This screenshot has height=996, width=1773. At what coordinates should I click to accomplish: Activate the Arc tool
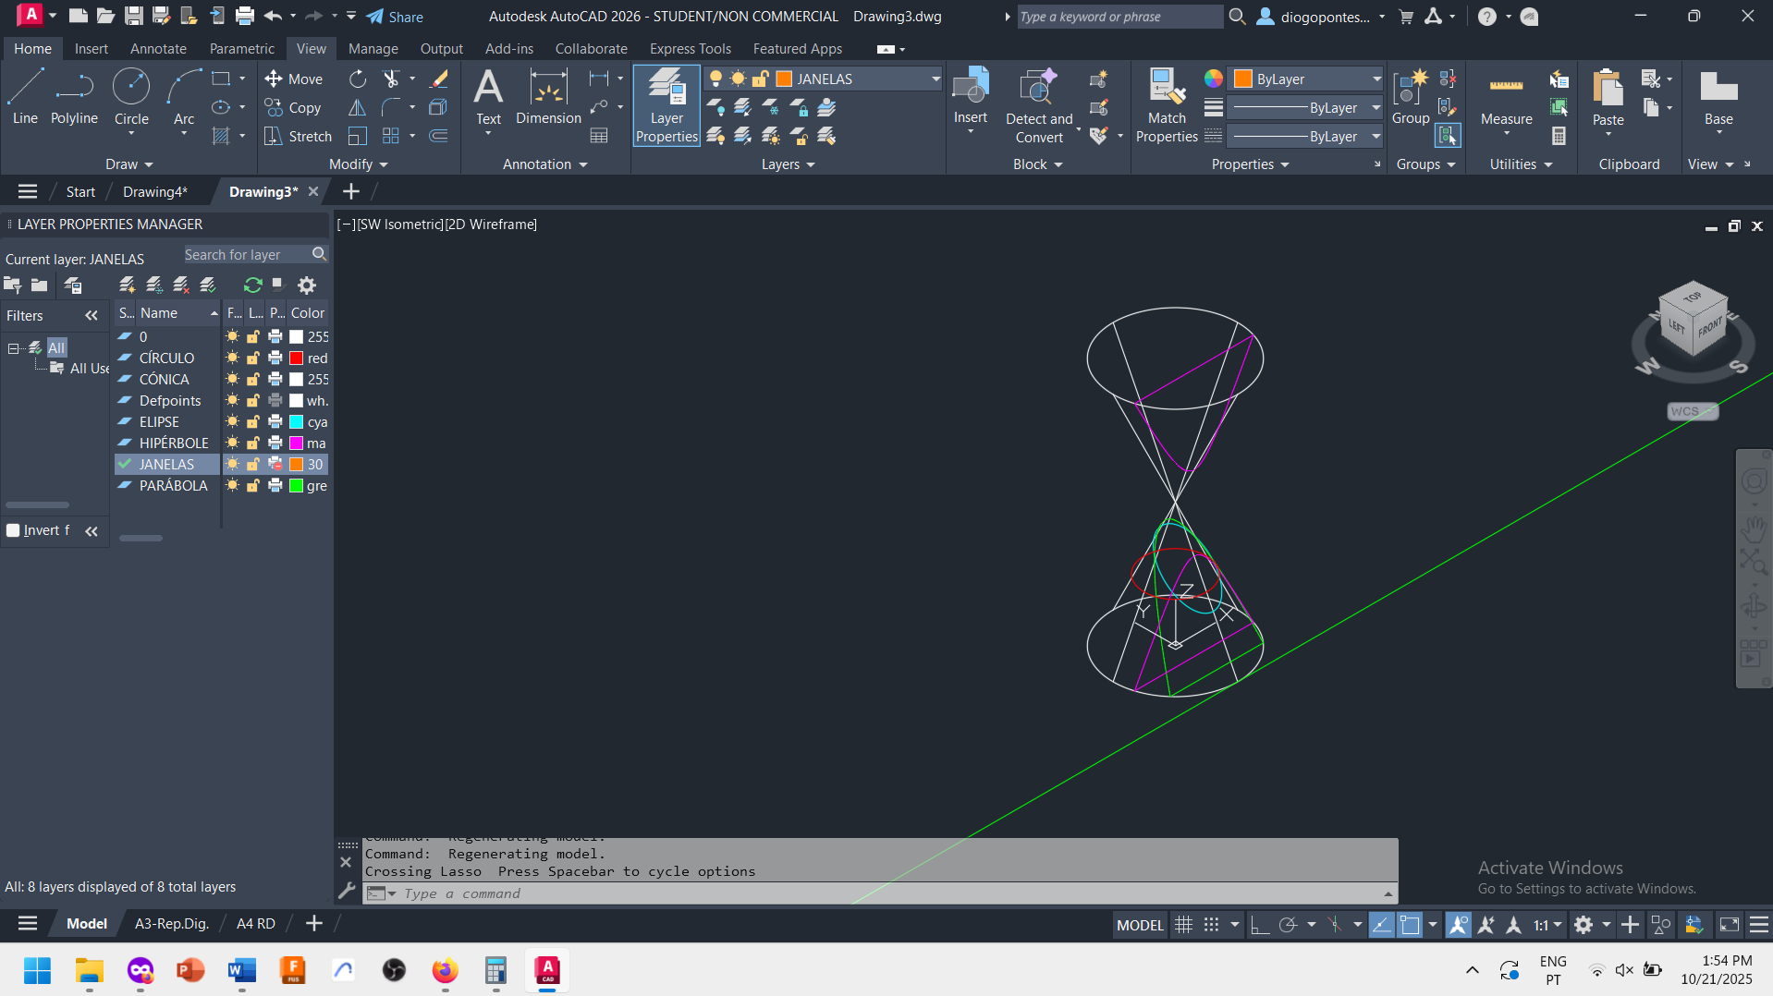click(184, 96)
